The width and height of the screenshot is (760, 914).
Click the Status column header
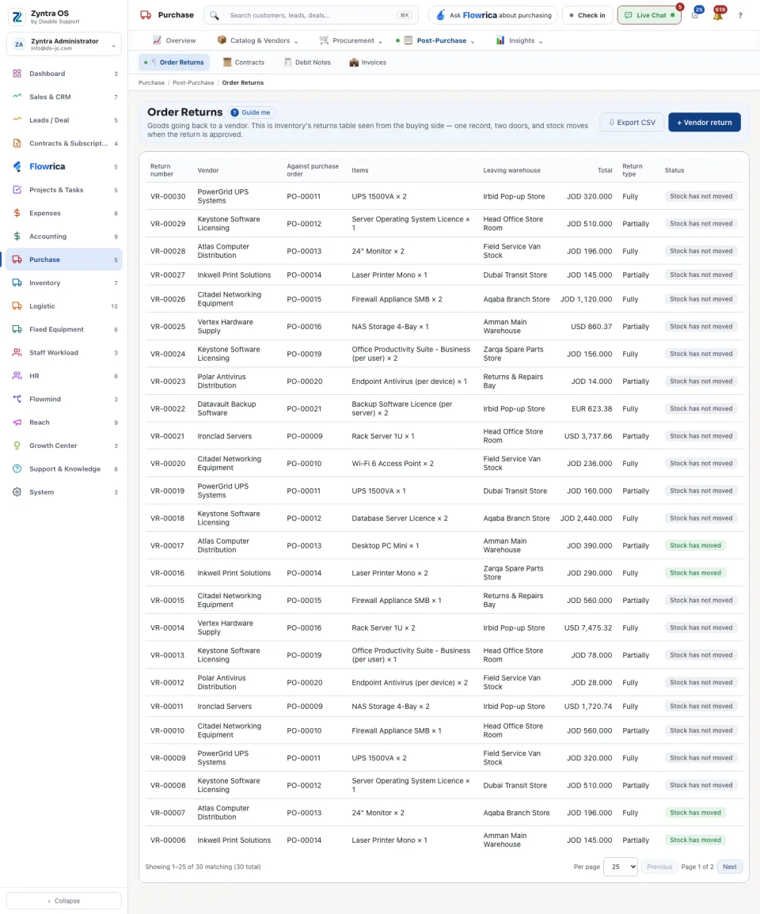pyautogui.click(x=674, y=170)
